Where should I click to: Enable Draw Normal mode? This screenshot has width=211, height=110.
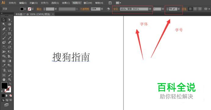pyautogui.click(x=3, y=100)
